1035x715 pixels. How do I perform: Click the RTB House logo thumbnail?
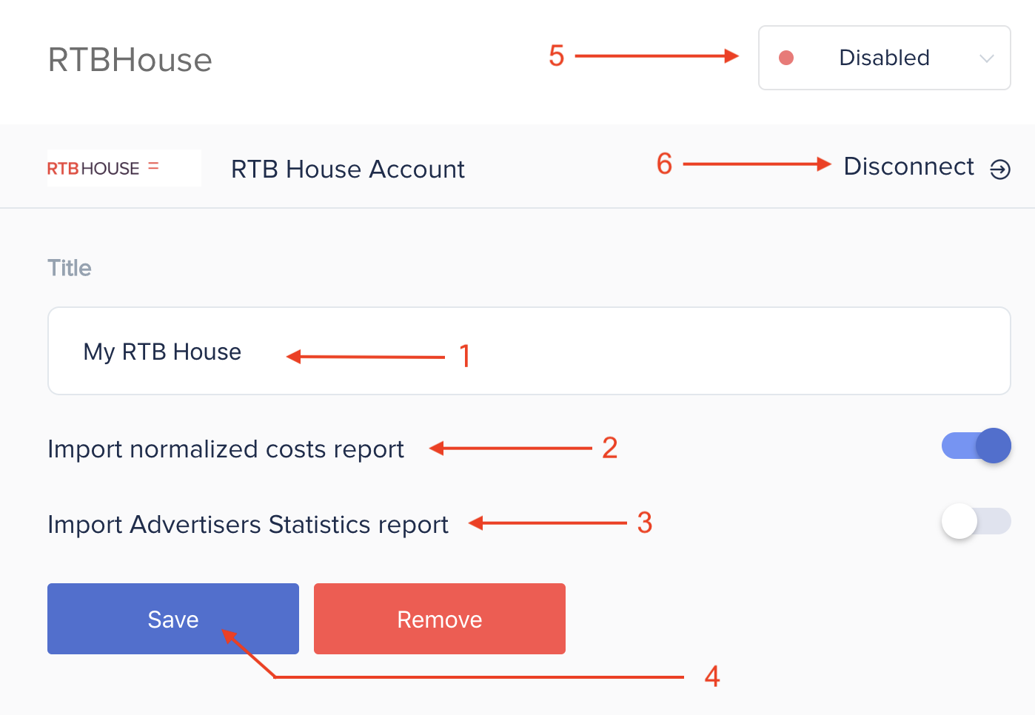tap(124, 168)
